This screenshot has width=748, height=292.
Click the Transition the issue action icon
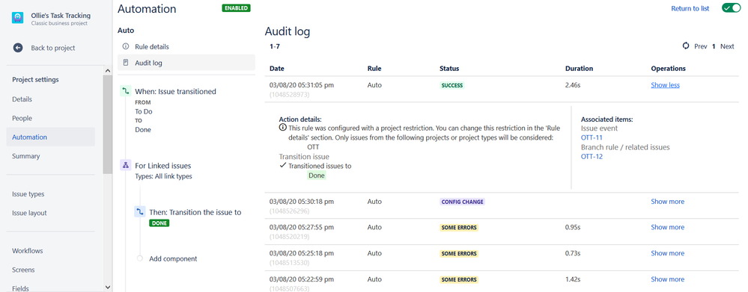(x=140, y=212)
